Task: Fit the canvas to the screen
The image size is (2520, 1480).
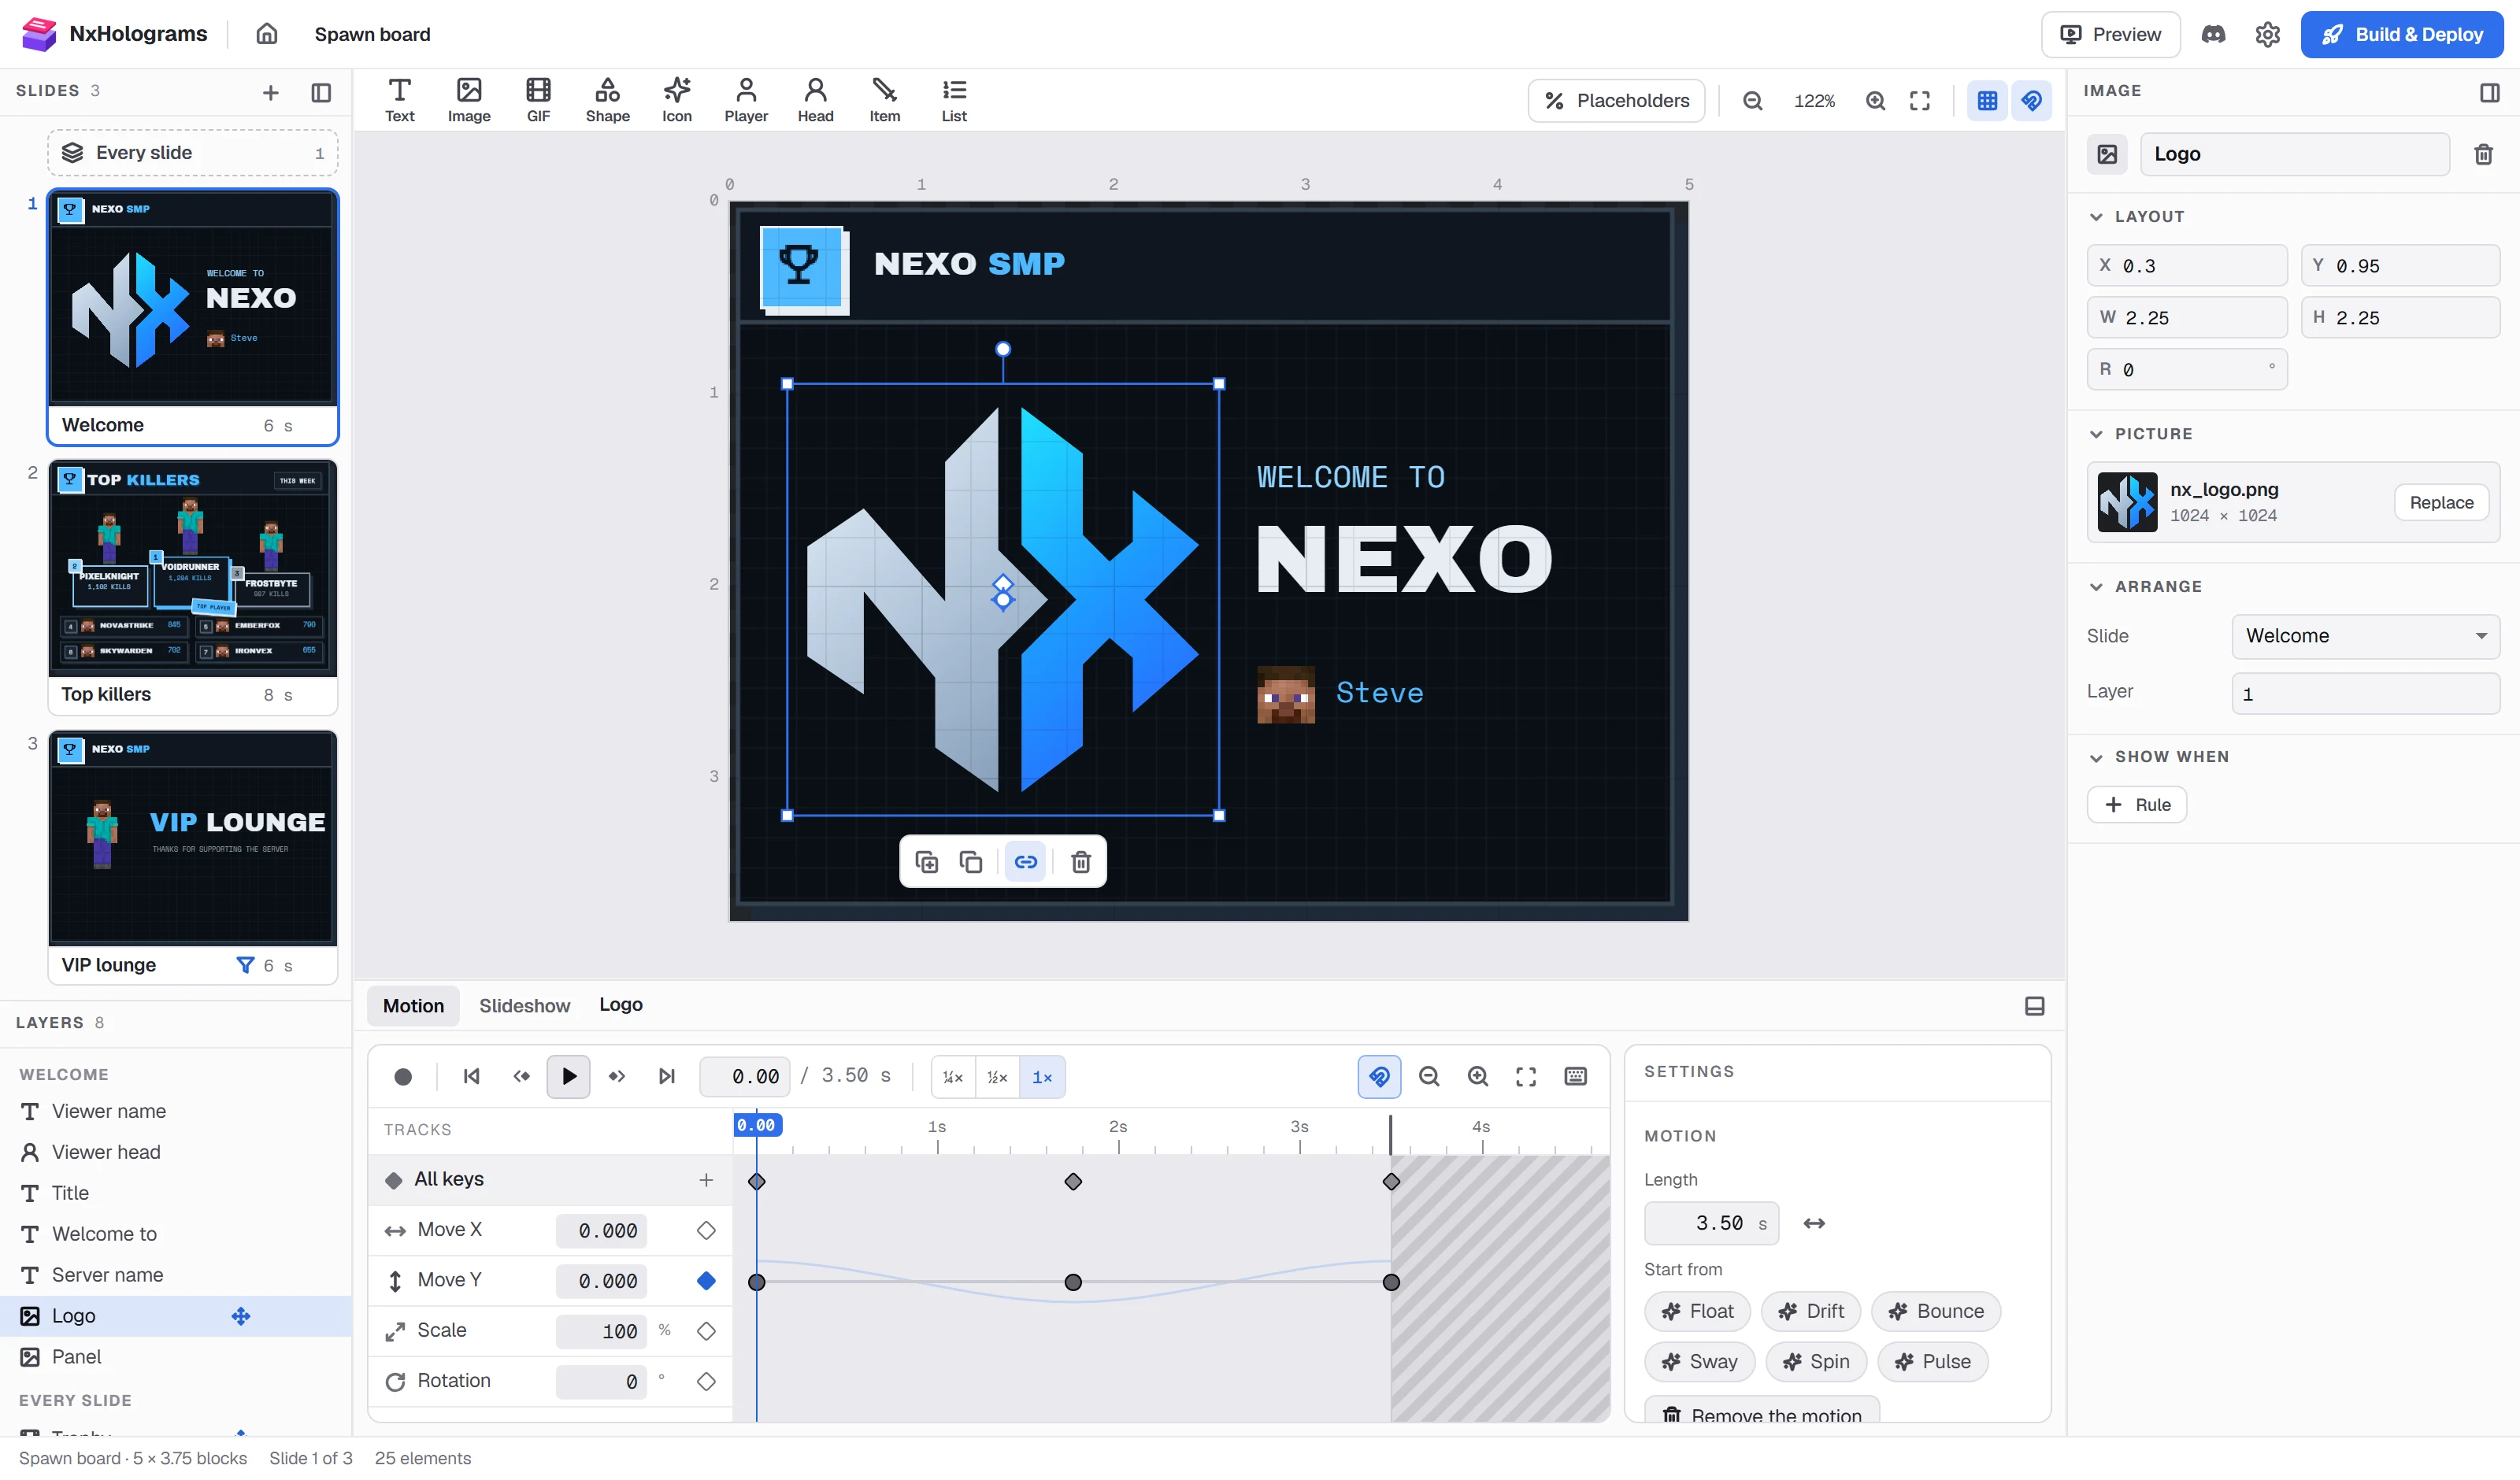Action: pyautogui.click(x=1919, y=100)
